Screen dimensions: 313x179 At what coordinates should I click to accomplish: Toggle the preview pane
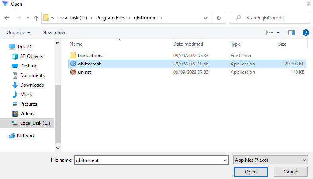click(292, 33)
